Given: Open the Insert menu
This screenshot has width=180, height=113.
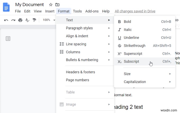Looking at the screenshot, I should (50, 11).
